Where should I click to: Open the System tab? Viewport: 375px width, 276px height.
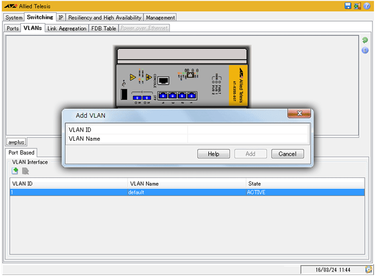point(14,18)
